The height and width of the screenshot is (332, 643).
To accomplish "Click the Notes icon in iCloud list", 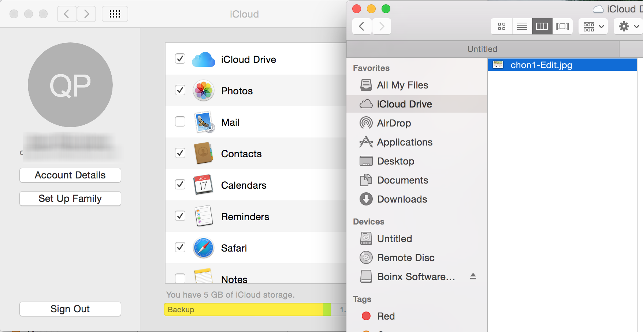I will [x=203, y=276].
